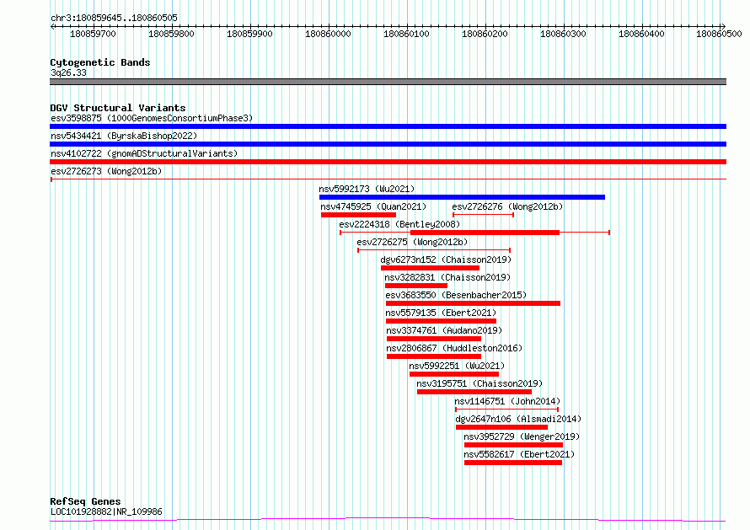
Task: Click ruler position 180859700
Action: point(94,34)
